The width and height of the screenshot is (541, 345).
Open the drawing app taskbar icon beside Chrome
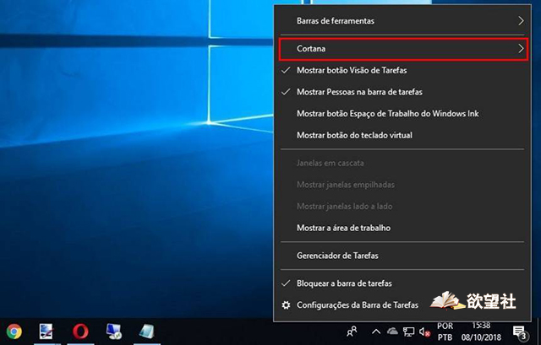(46, 332)
